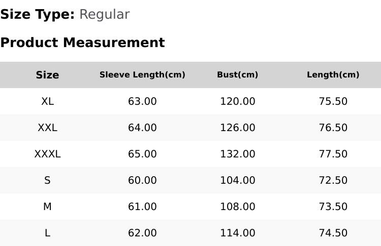Click the 104.00 bust value for S
This screenshot has height=246, width=381.
tap(238, 180)
